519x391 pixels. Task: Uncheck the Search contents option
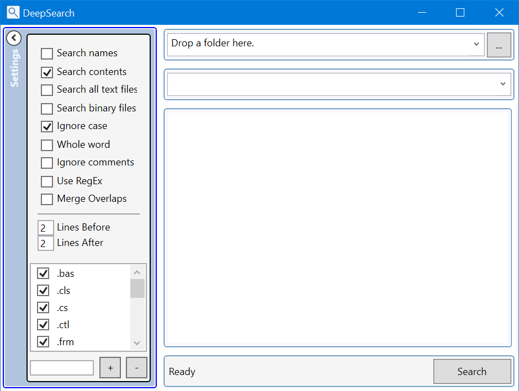coord(47,72)
